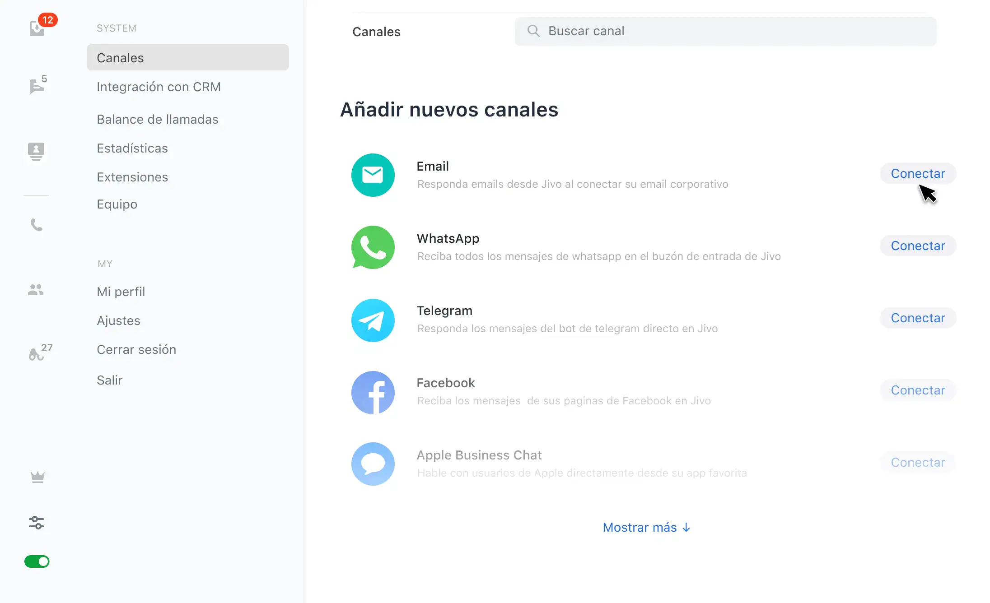Click Conectar button for Email
The height and width of the screenshot is (603, 990).
[918, 173]
